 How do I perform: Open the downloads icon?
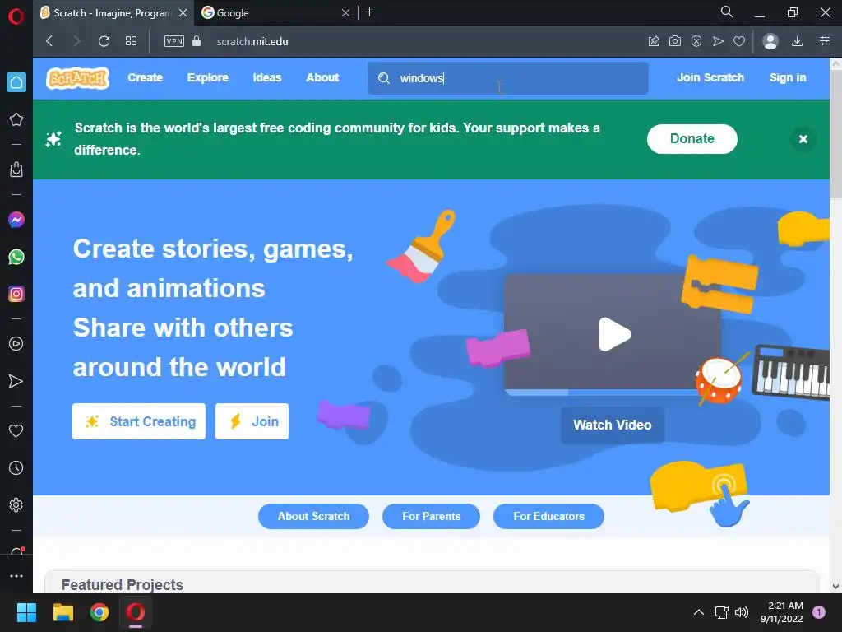798,41
